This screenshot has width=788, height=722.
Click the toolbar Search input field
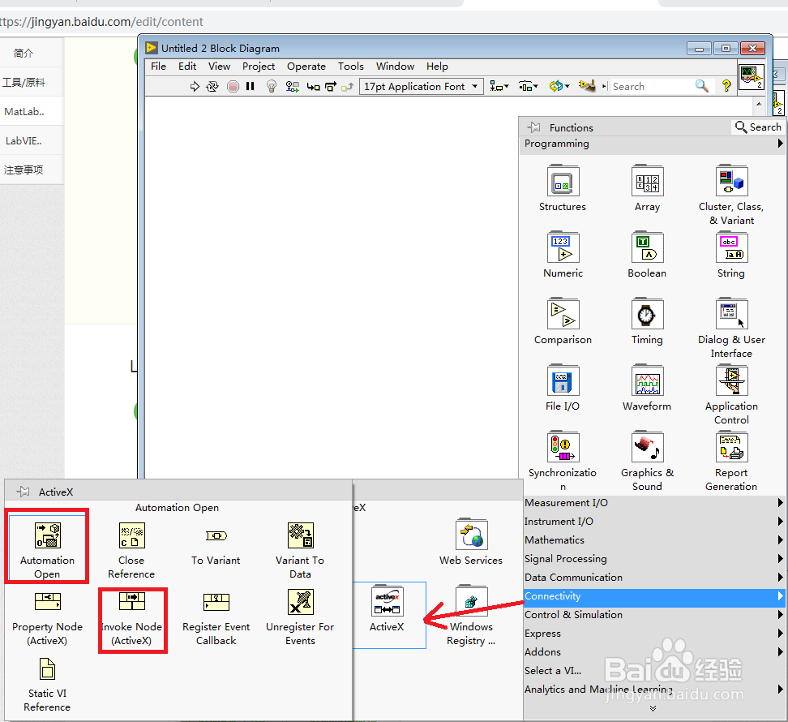pos(651,87)
